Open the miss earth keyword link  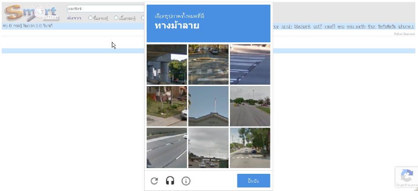click(356, 26)
